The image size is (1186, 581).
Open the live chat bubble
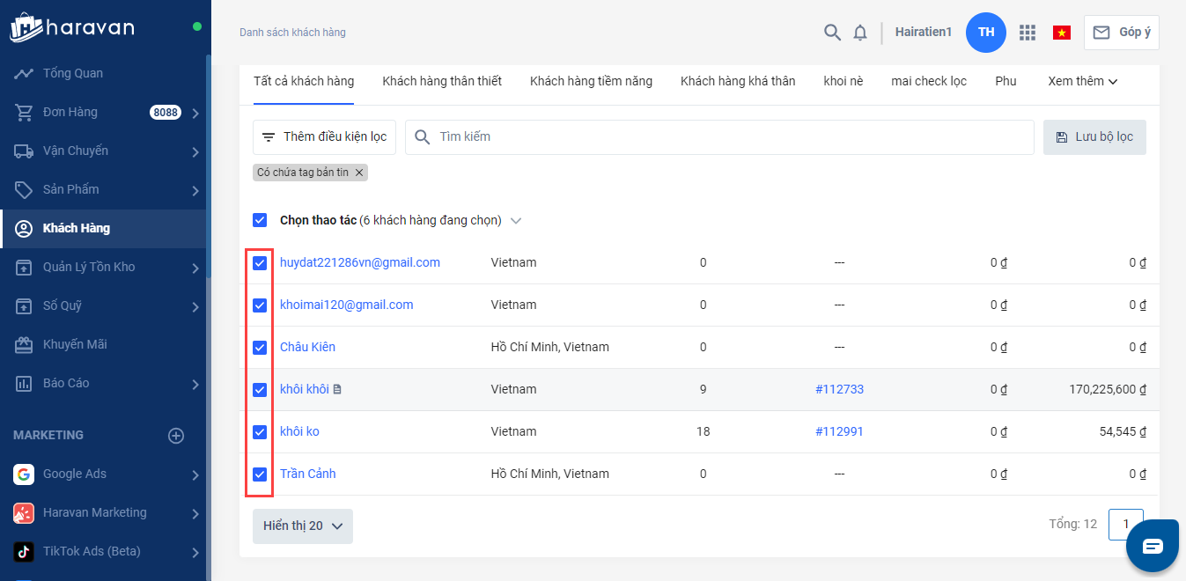[x=1153, y=546]
